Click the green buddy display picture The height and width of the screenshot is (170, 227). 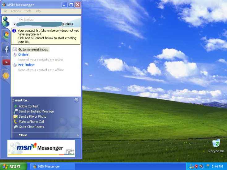[x=6, y=21]
